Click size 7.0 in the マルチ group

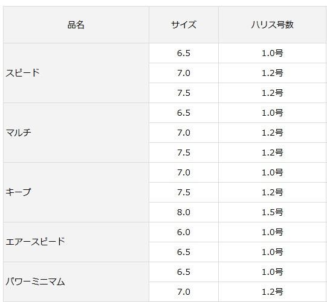pyautogui.click(x=184, y=133)
